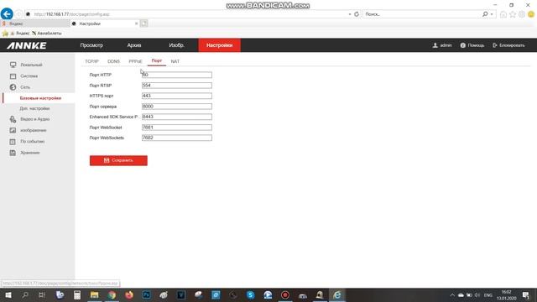Open the Система sidebar icon
Screen dimensions: 537x302
[x=13, y=76]
